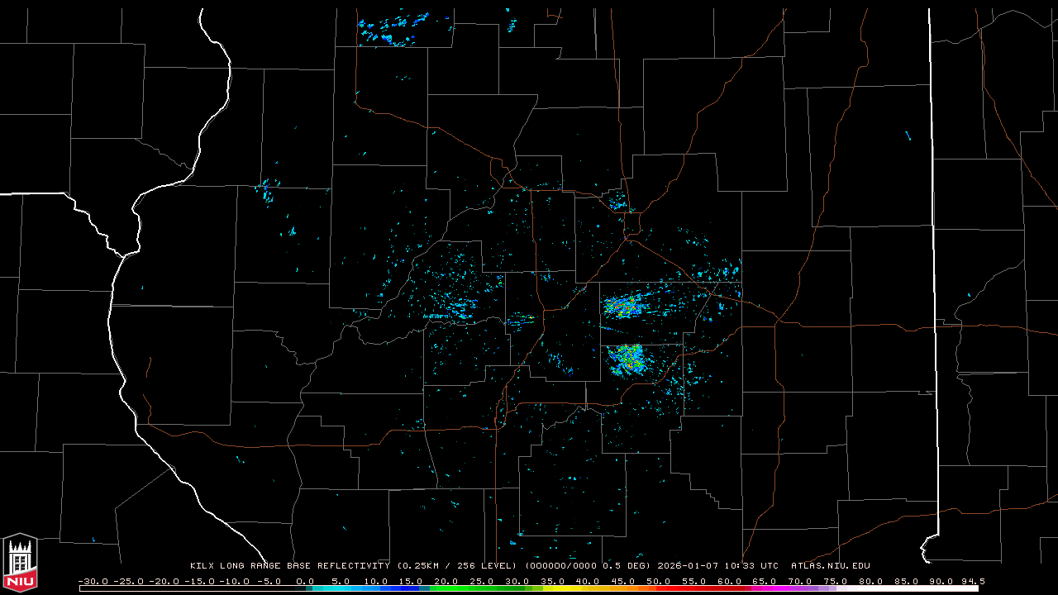The width and height of the screenshot is (1058, 595).
Task: Click the 55.0 scale label
Action: pyautogui.click(x=694, y=581)
